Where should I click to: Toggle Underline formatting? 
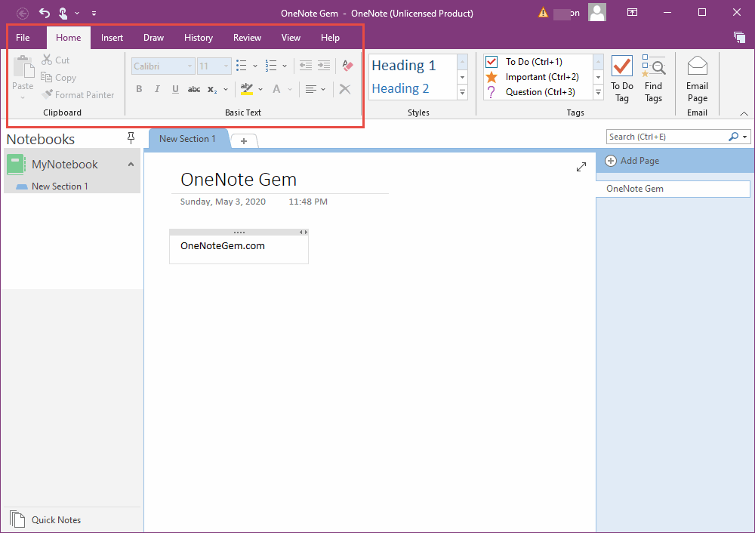point(175,89)
